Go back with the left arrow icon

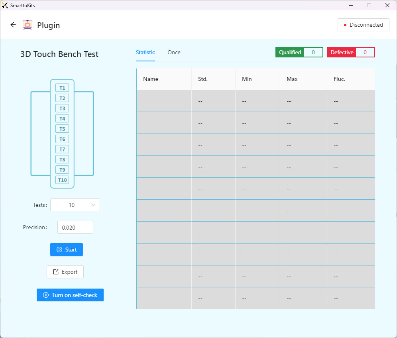pos(13,25)
